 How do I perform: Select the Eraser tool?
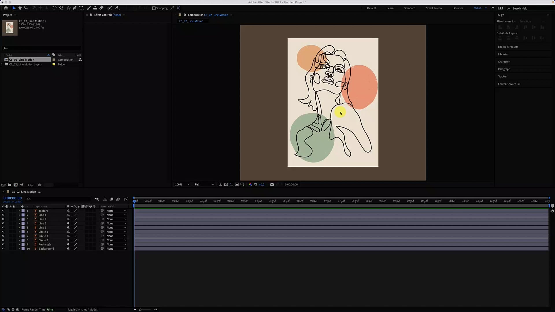(x=101, y=8)
